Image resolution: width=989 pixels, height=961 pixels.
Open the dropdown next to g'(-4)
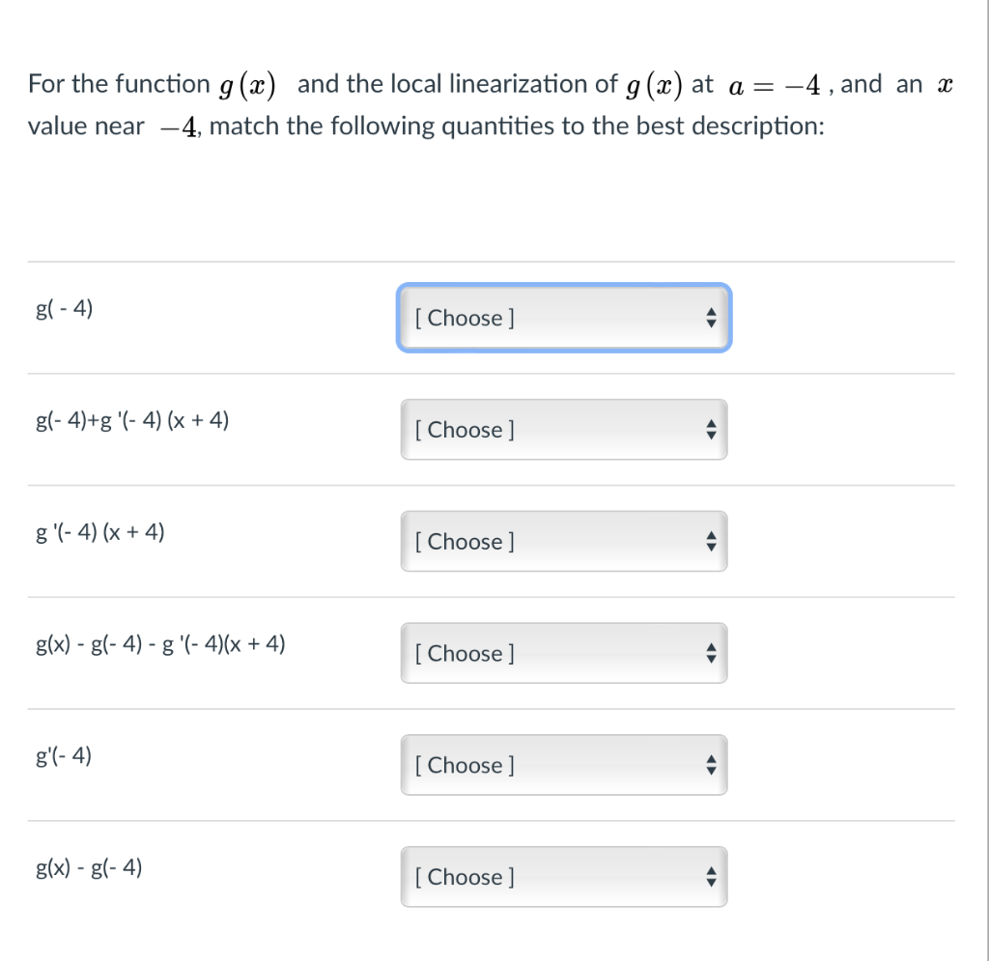(x=564, y=765)
